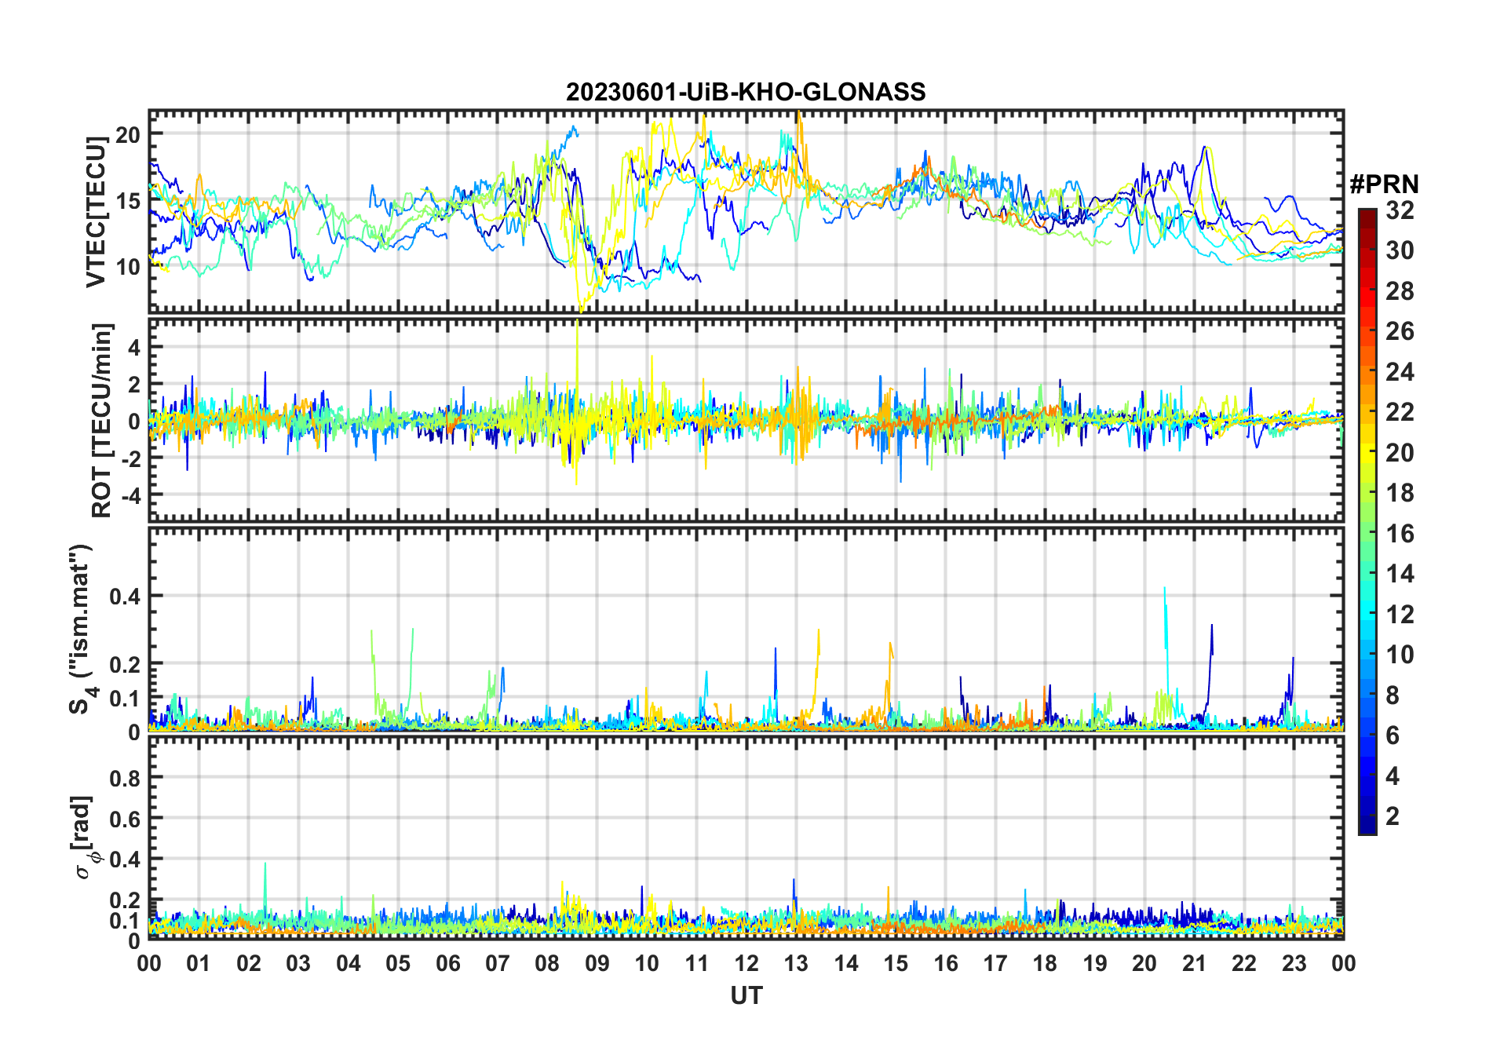Pick the colorbar tick label 16
The width and height of the screenshot is (1493, 1044).
click(1400, 534)
